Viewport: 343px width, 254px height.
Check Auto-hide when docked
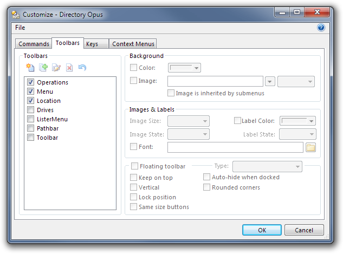[x=206, y=177]
